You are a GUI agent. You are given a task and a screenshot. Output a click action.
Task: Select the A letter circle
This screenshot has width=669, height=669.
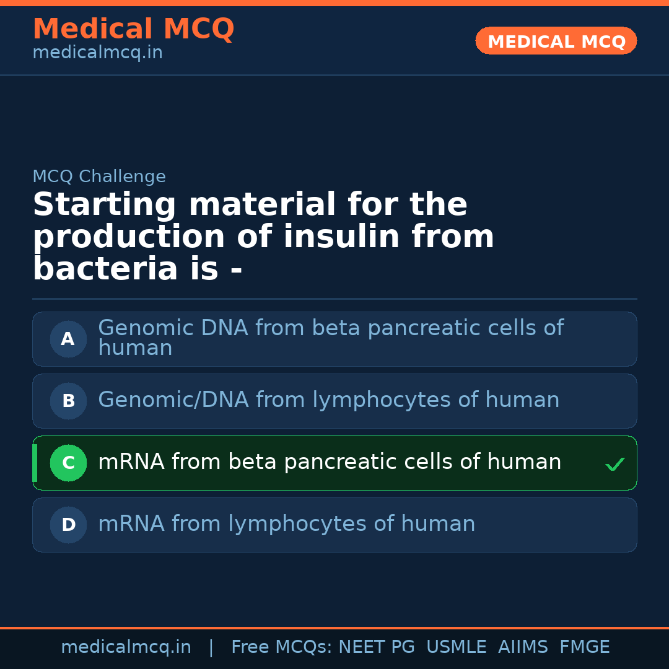point(68,339)
